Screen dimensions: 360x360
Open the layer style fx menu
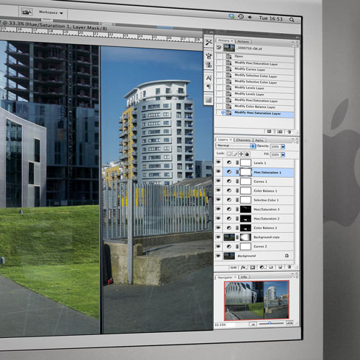pos(243,267)
